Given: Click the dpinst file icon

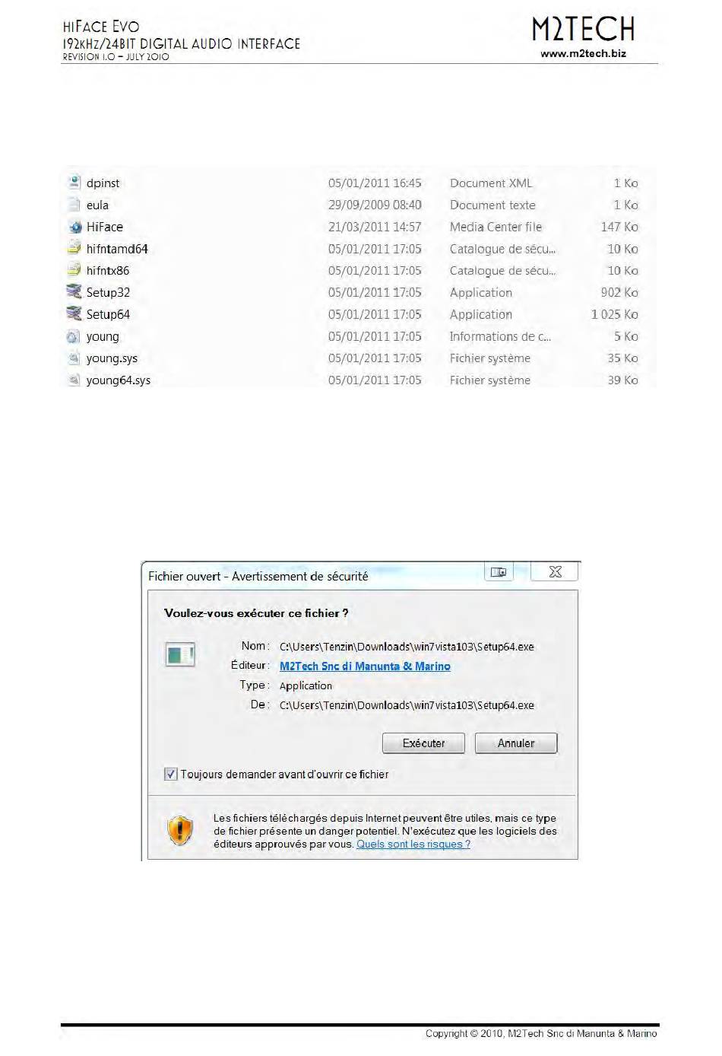Looking at the screenshot, I should pos(74,183).
